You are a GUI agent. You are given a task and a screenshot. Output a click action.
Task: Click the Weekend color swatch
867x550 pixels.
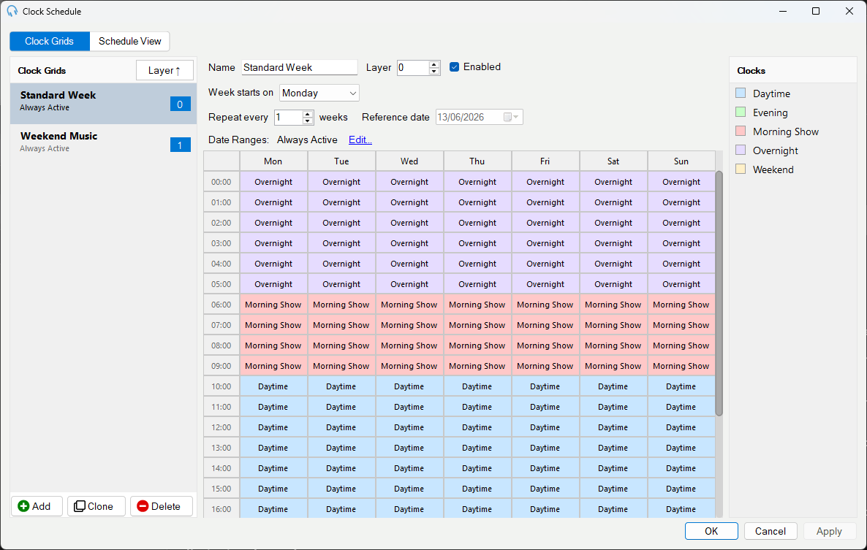click(741, 169)
